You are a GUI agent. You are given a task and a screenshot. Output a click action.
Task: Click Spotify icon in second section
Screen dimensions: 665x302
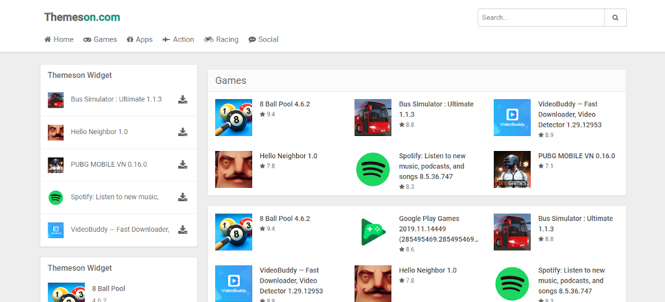coord(512,283)
